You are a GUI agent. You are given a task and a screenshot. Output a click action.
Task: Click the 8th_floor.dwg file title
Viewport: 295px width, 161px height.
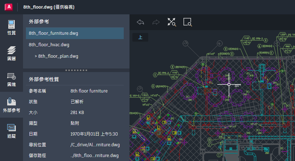[49, 7]
